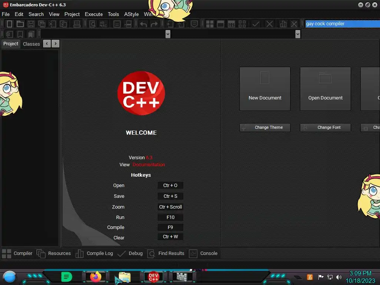Open the Execute menu
Image resolution: width=380 pixels, height=285 pixels.
[94, 14]
